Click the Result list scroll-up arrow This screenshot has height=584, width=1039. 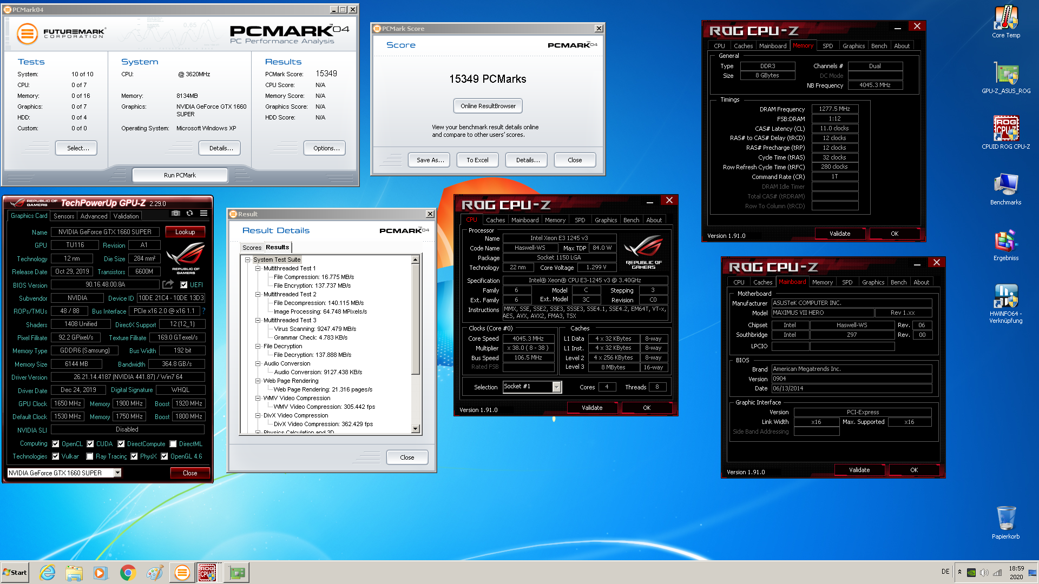[x=416, y=260]
